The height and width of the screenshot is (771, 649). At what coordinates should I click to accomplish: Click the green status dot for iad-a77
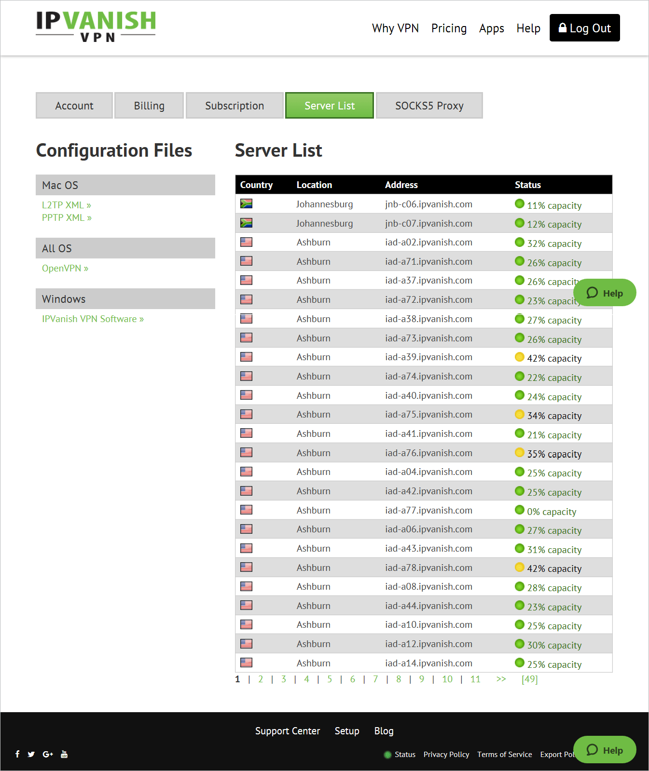(520, 510)
